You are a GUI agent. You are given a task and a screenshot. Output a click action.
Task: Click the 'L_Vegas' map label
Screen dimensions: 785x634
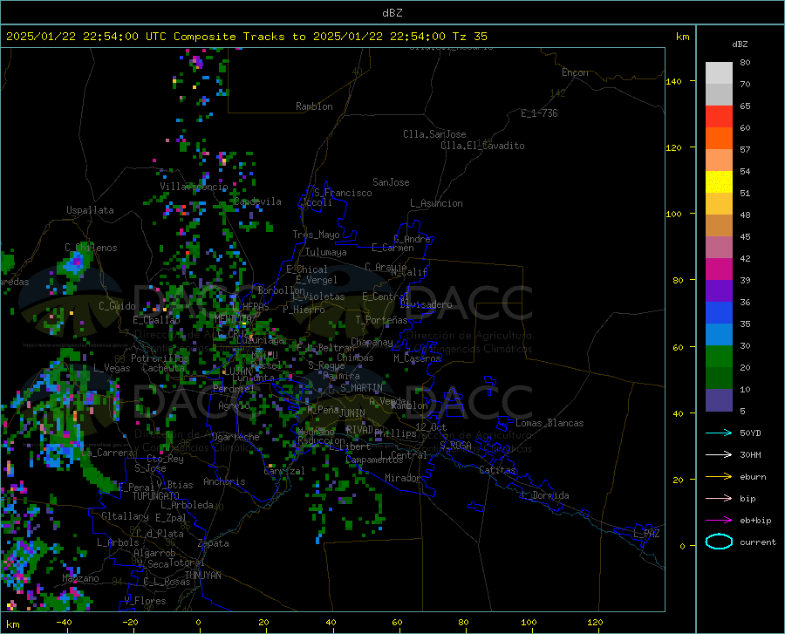point(112,368)
